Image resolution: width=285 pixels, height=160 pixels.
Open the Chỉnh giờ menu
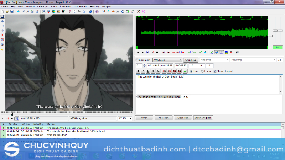click(x=43, y=6)
